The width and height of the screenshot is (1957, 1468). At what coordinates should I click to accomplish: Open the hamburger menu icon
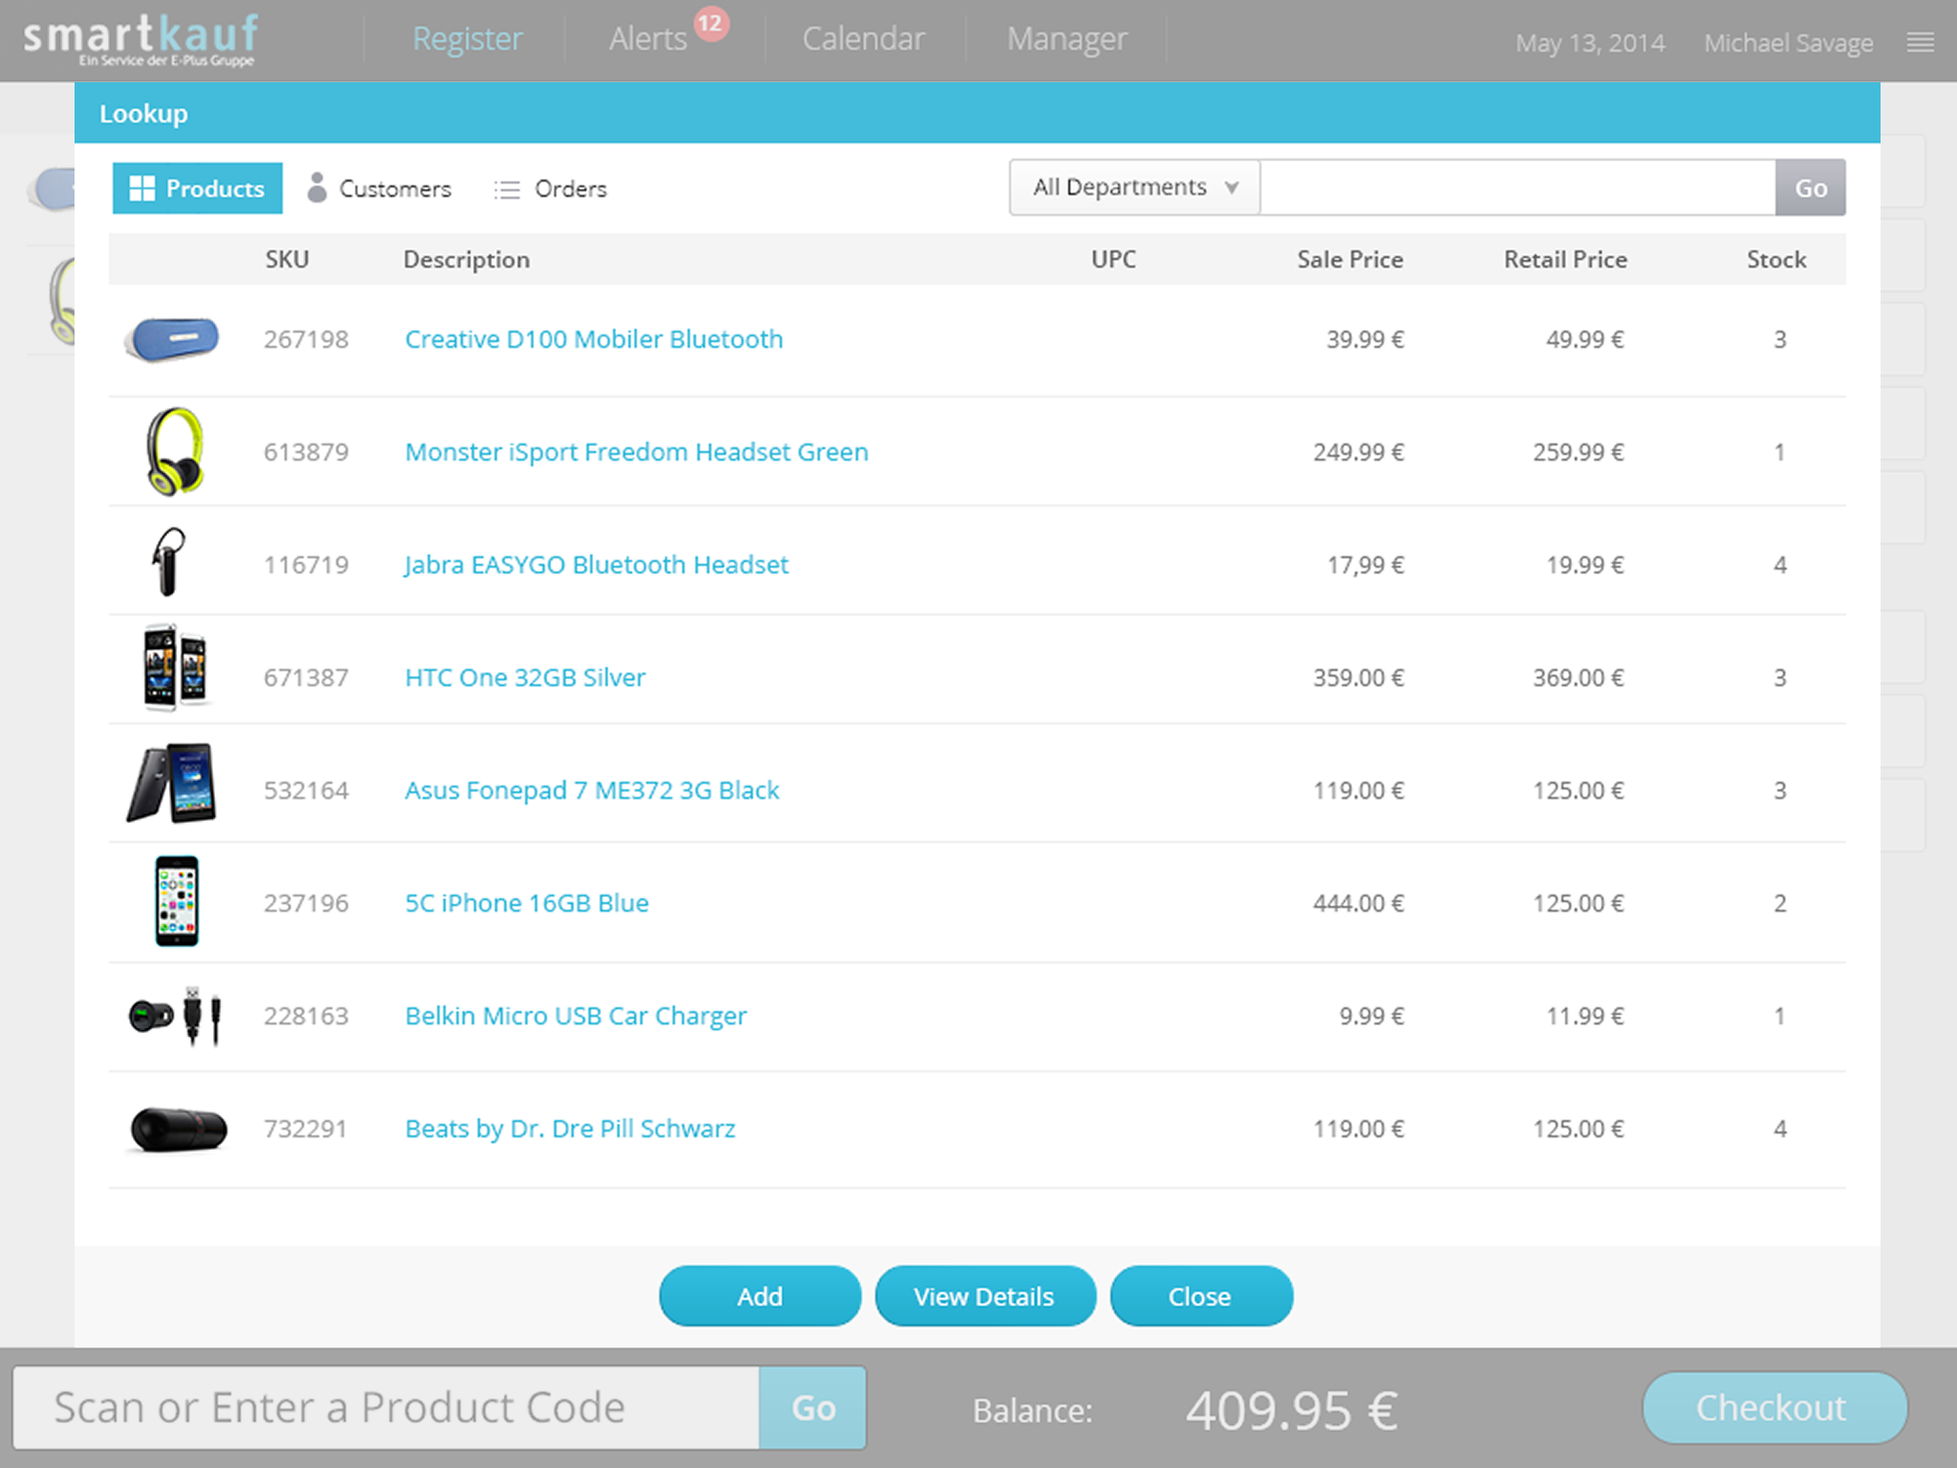[x=1920, y=42]
